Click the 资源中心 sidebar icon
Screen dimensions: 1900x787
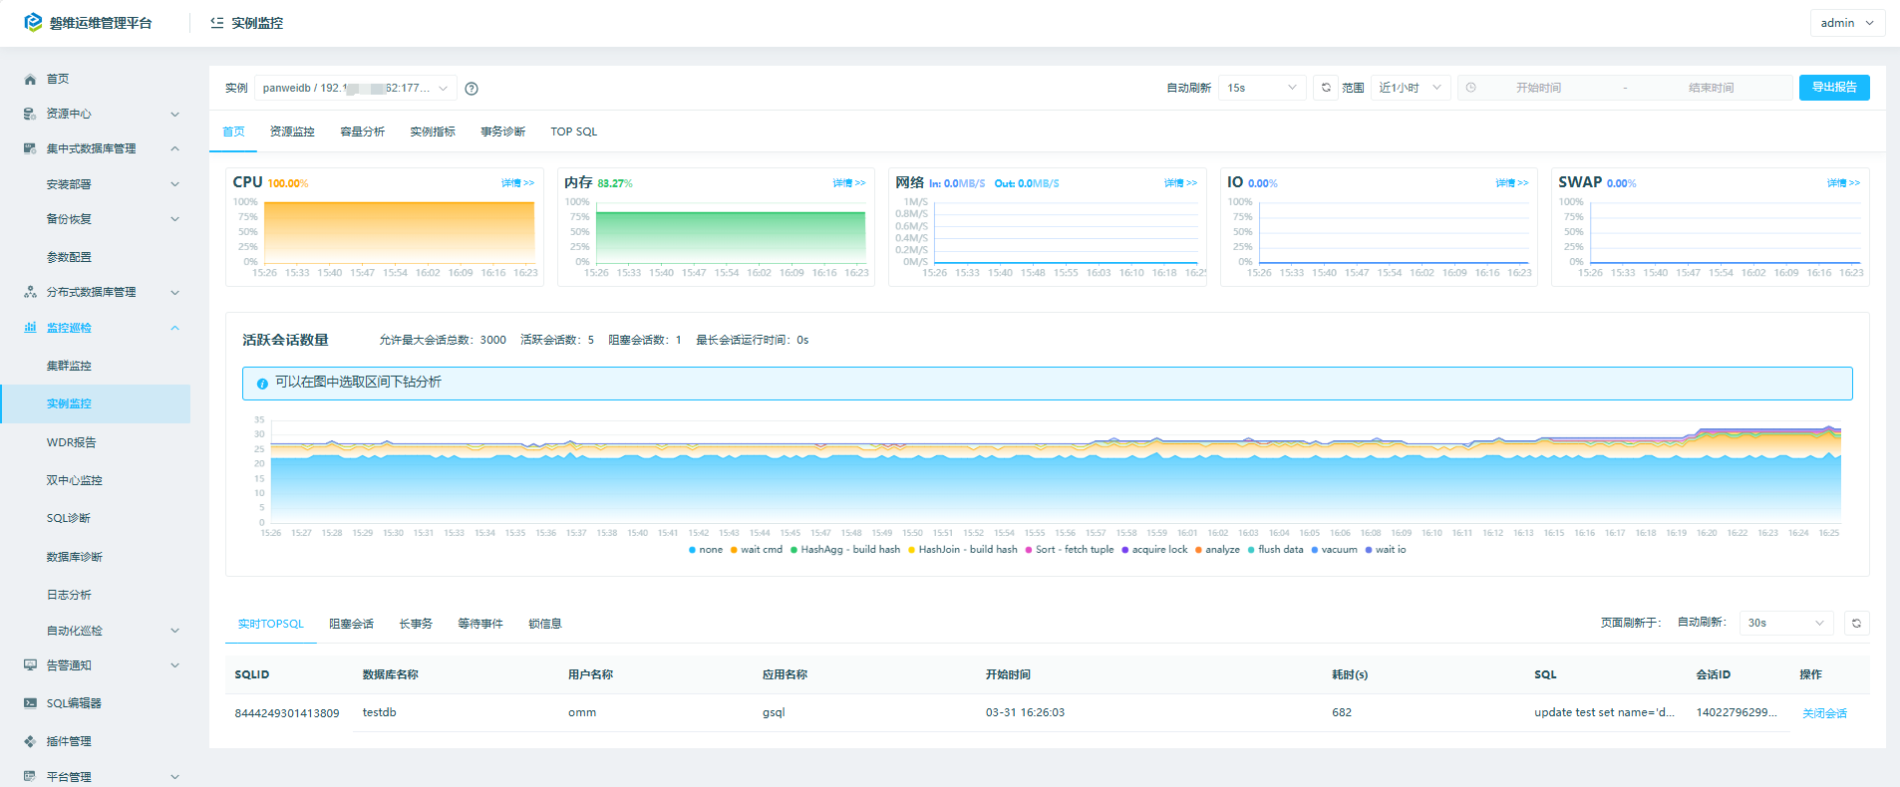(x=30, y=114)
